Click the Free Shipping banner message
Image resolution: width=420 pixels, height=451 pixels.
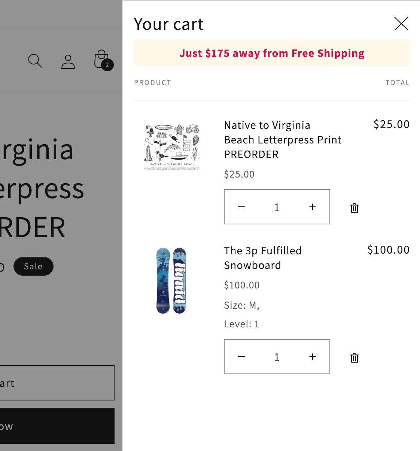click(x=272, y=53)
